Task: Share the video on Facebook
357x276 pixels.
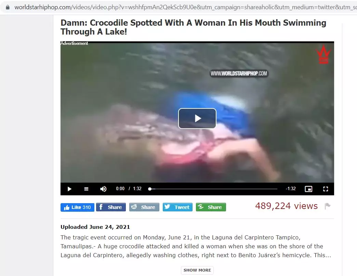Action: 111,207
